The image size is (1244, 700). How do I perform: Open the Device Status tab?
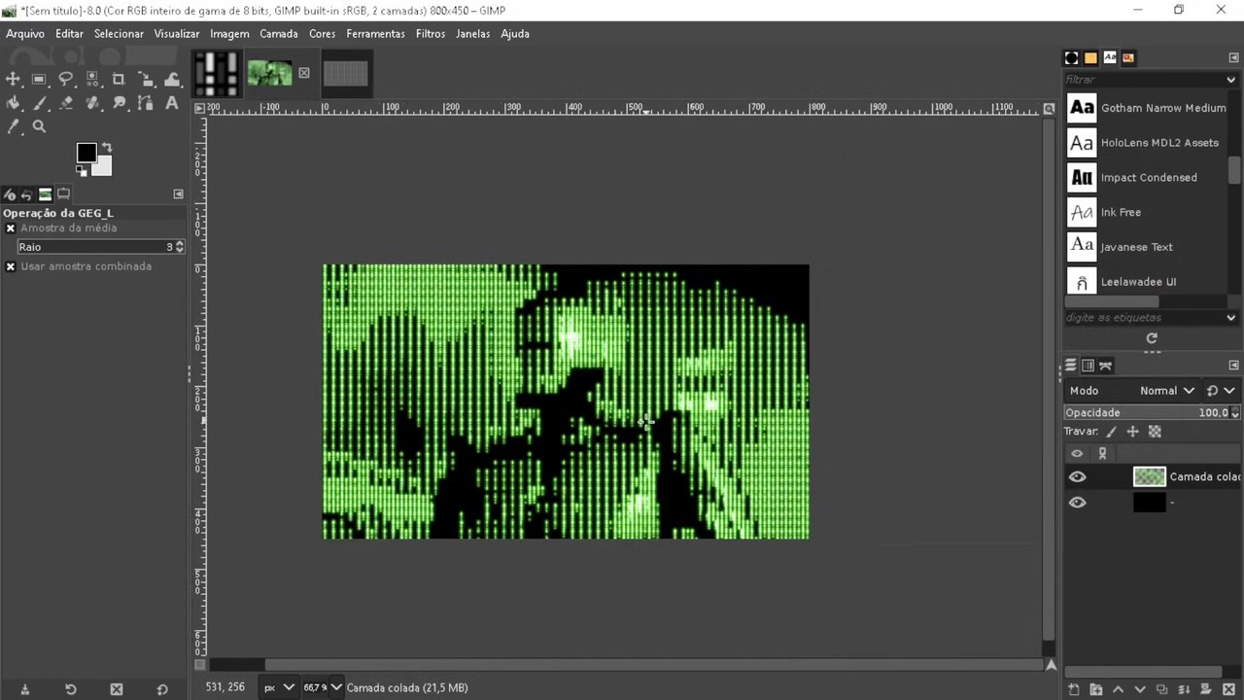(x=10, y=194)
